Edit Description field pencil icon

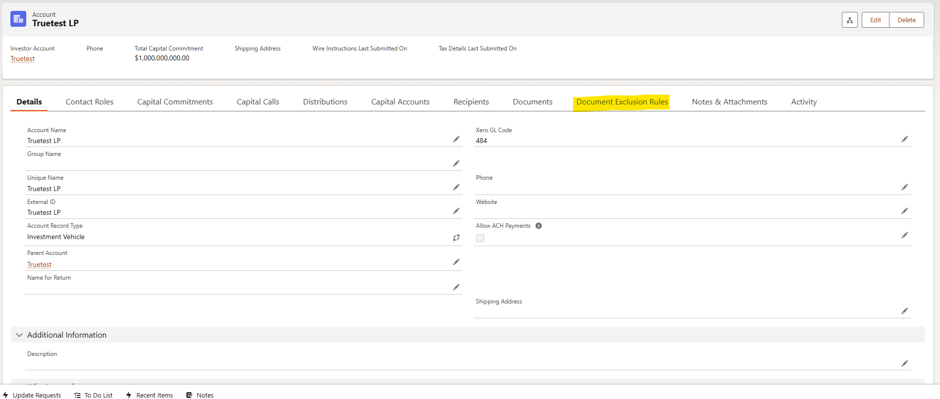tap(905, 363)
